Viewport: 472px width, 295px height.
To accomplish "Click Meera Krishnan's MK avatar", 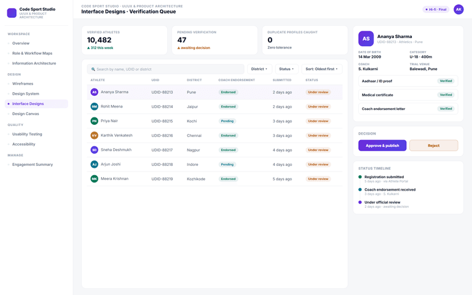I will coord(94,179).
